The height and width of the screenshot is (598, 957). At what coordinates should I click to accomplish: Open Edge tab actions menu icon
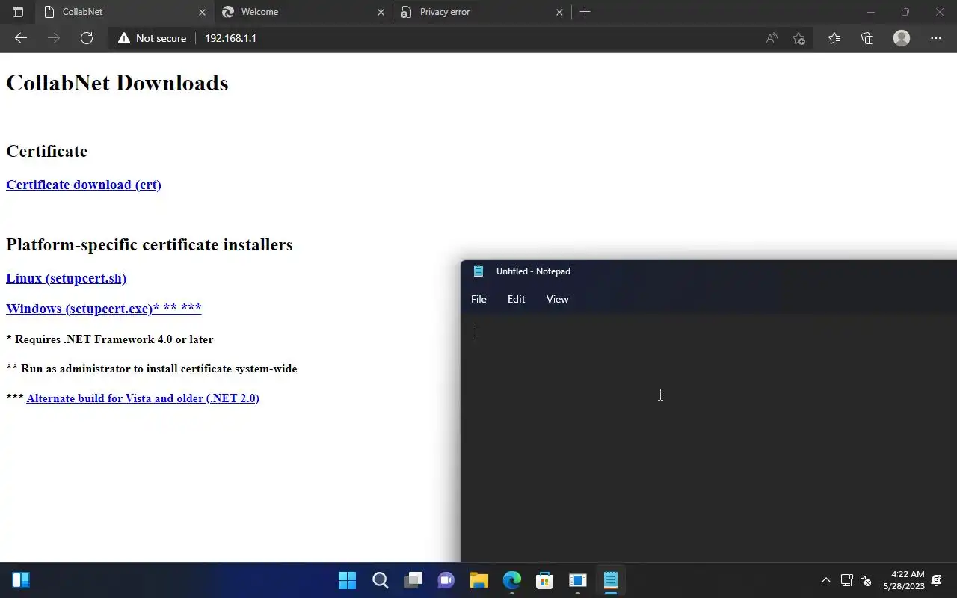(18, 12)
